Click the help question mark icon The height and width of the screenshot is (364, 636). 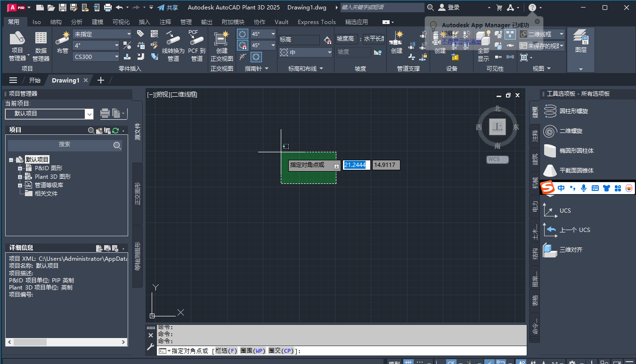tap(532, 8)
